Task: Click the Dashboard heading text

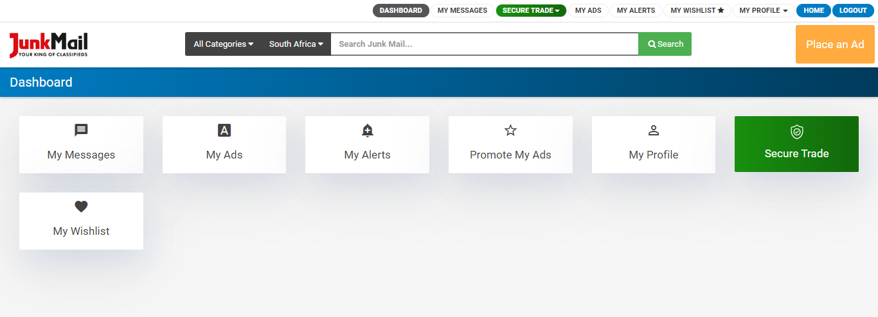Action: pos(41,82)
